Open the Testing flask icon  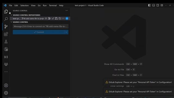point(6,42)
